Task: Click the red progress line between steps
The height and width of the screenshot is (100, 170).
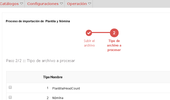Action: pos(101,32)
